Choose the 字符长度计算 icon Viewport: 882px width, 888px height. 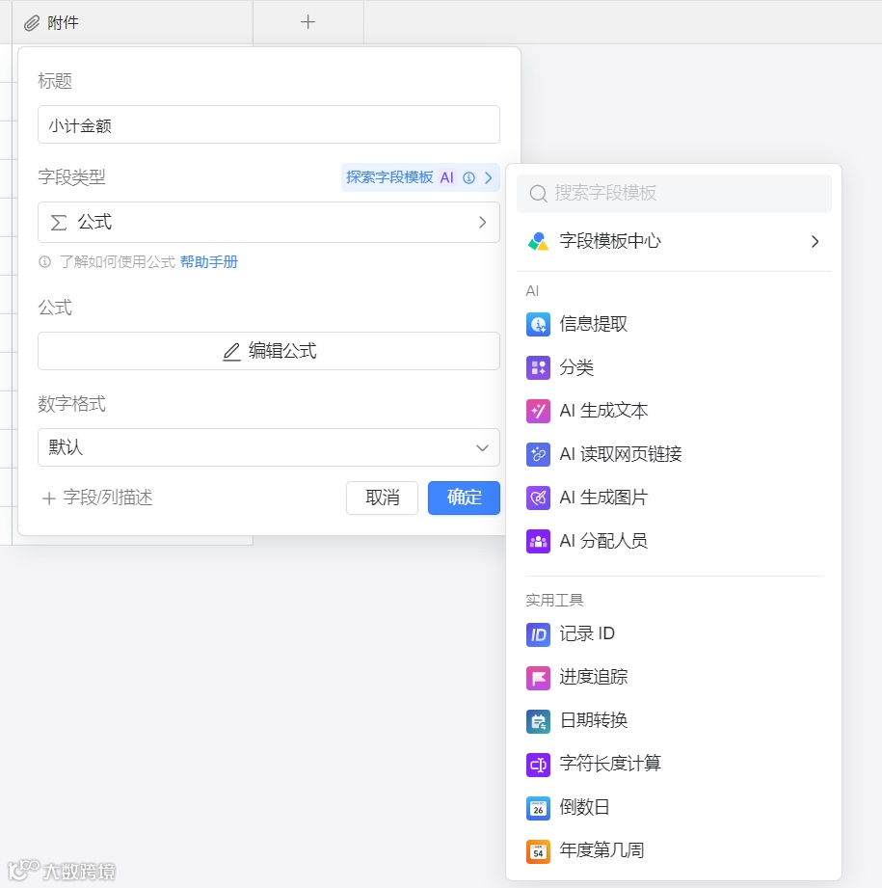538,765
